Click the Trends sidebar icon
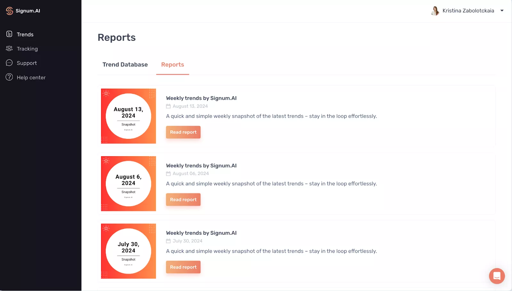 coord(9,34)
